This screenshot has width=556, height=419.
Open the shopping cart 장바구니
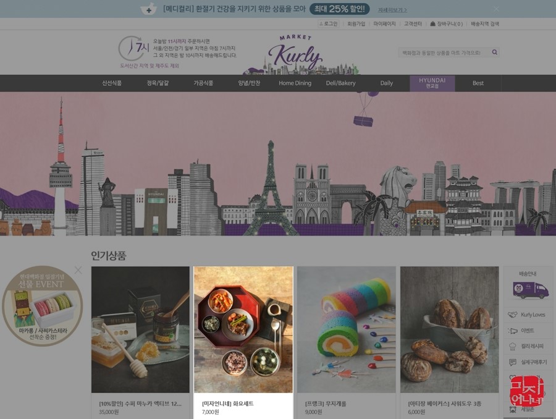click(447, 23)
